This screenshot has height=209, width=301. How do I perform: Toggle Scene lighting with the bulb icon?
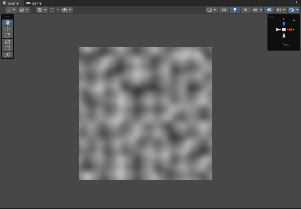click(x=235, y=10)
